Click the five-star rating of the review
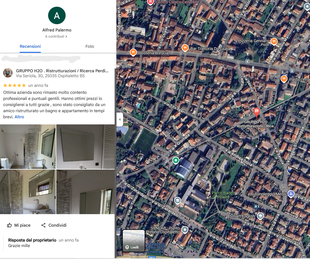 click(14, 85)
